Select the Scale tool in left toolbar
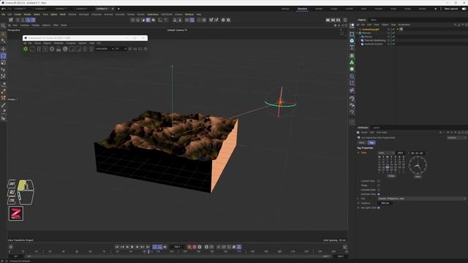The width and height of the screenshot is (468, 263). (x=3, y=63)
